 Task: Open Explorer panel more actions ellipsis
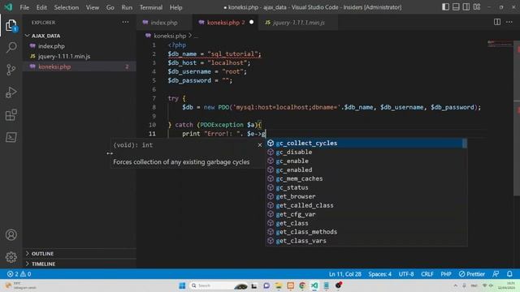[x=125, y=22]
